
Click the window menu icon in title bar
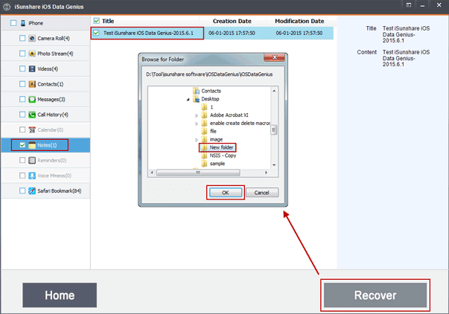[409, 5]
